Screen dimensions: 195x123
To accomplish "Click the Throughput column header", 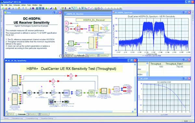I will click(156, 64).
